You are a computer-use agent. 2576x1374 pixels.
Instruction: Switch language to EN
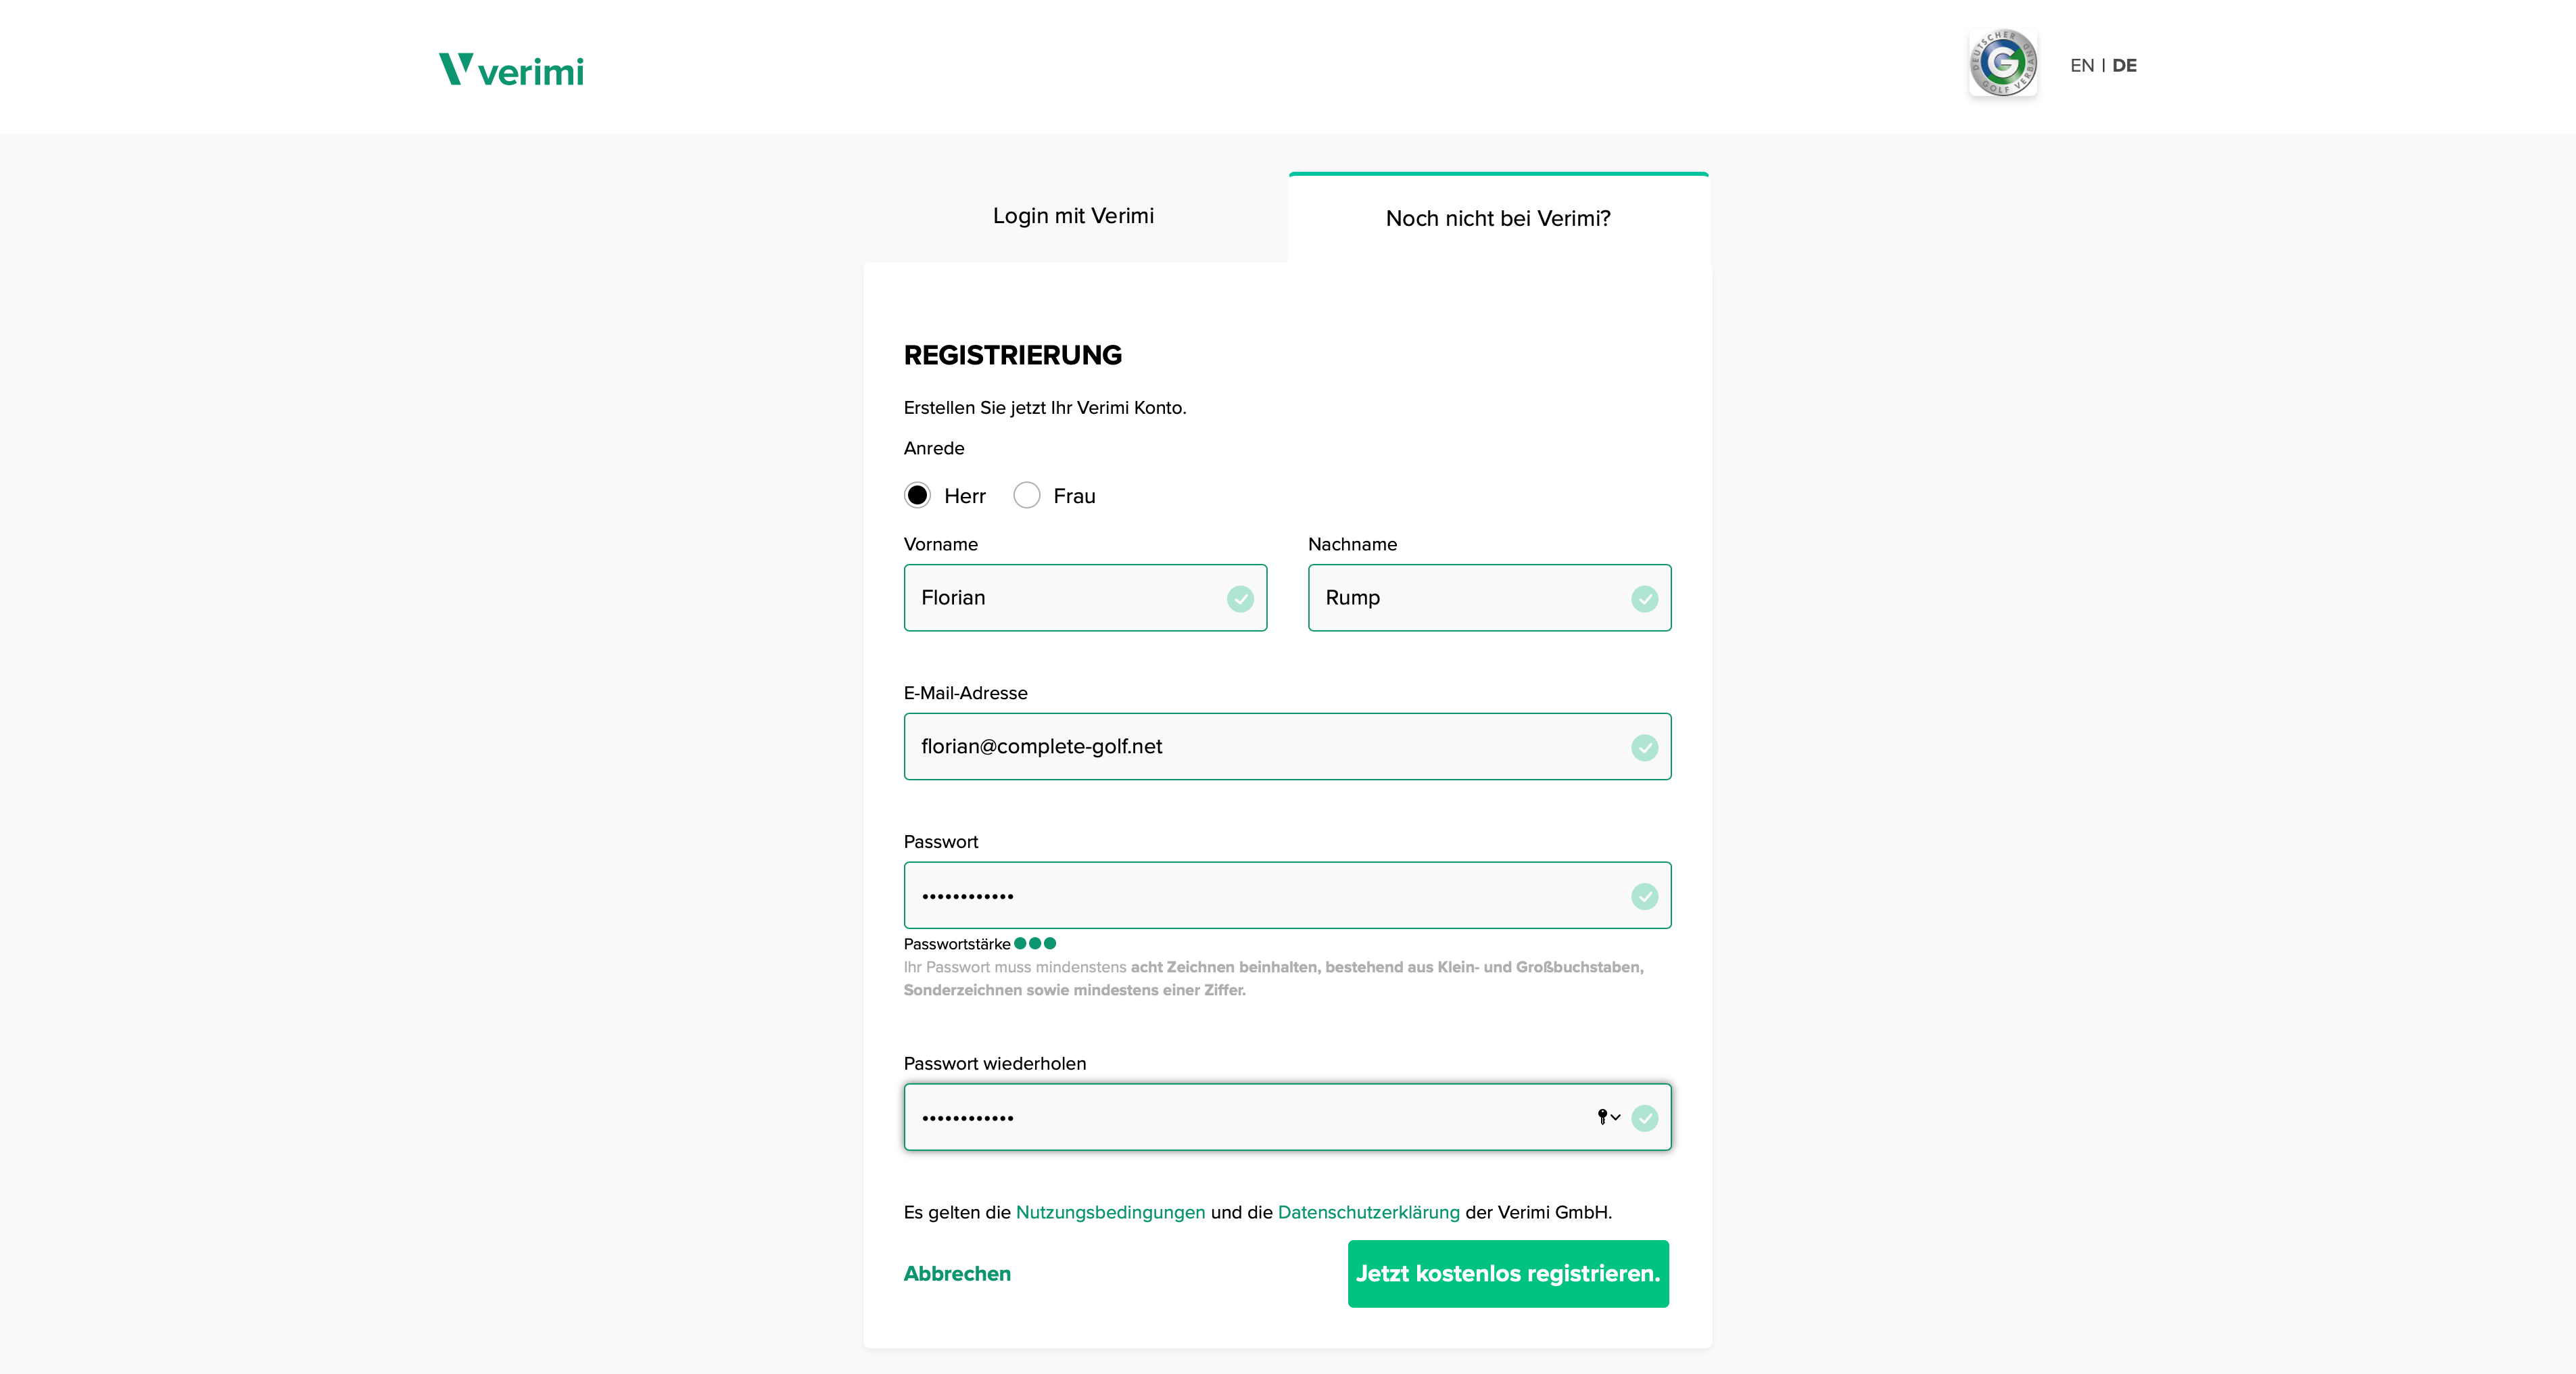click(x=2081, y=66)
